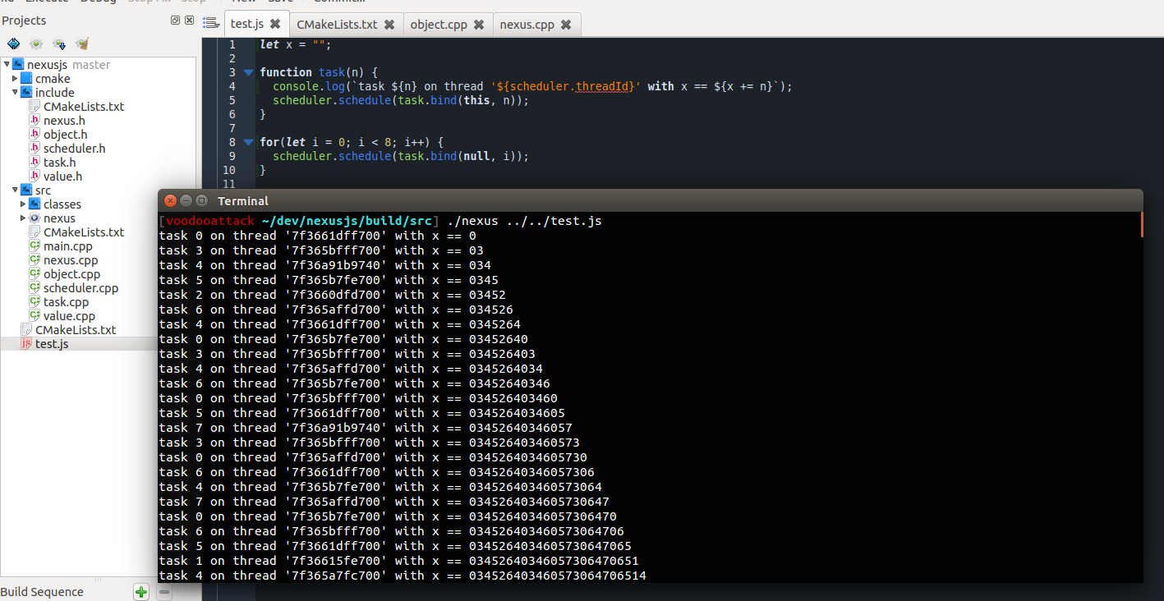The width and height of the screenshot is (1164, 601).
Task: Select object.cpp in the project tree
Action: point(72,274)
